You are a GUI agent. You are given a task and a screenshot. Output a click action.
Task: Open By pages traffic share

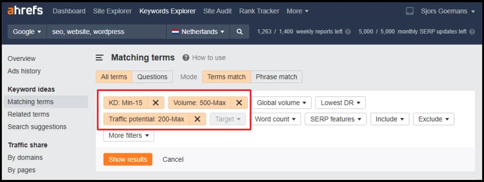(22, 170)
